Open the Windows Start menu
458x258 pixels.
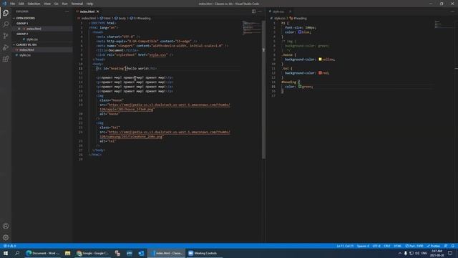point(6,253)
